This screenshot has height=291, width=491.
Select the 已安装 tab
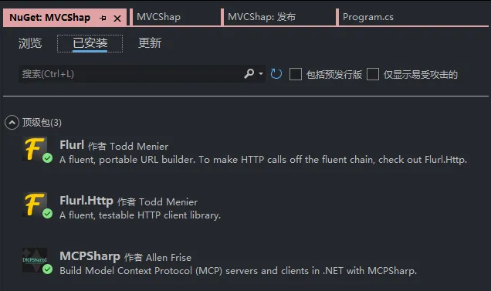coord(90,43)
